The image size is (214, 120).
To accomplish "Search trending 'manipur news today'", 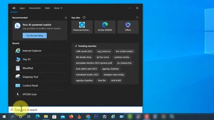I will (x=114, y=75).
